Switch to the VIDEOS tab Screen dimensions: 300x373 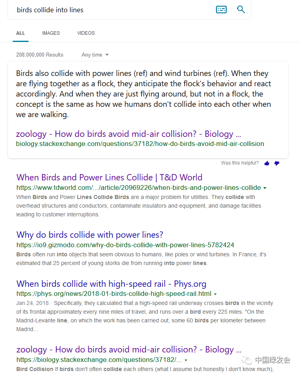click(x=86, y=33)
